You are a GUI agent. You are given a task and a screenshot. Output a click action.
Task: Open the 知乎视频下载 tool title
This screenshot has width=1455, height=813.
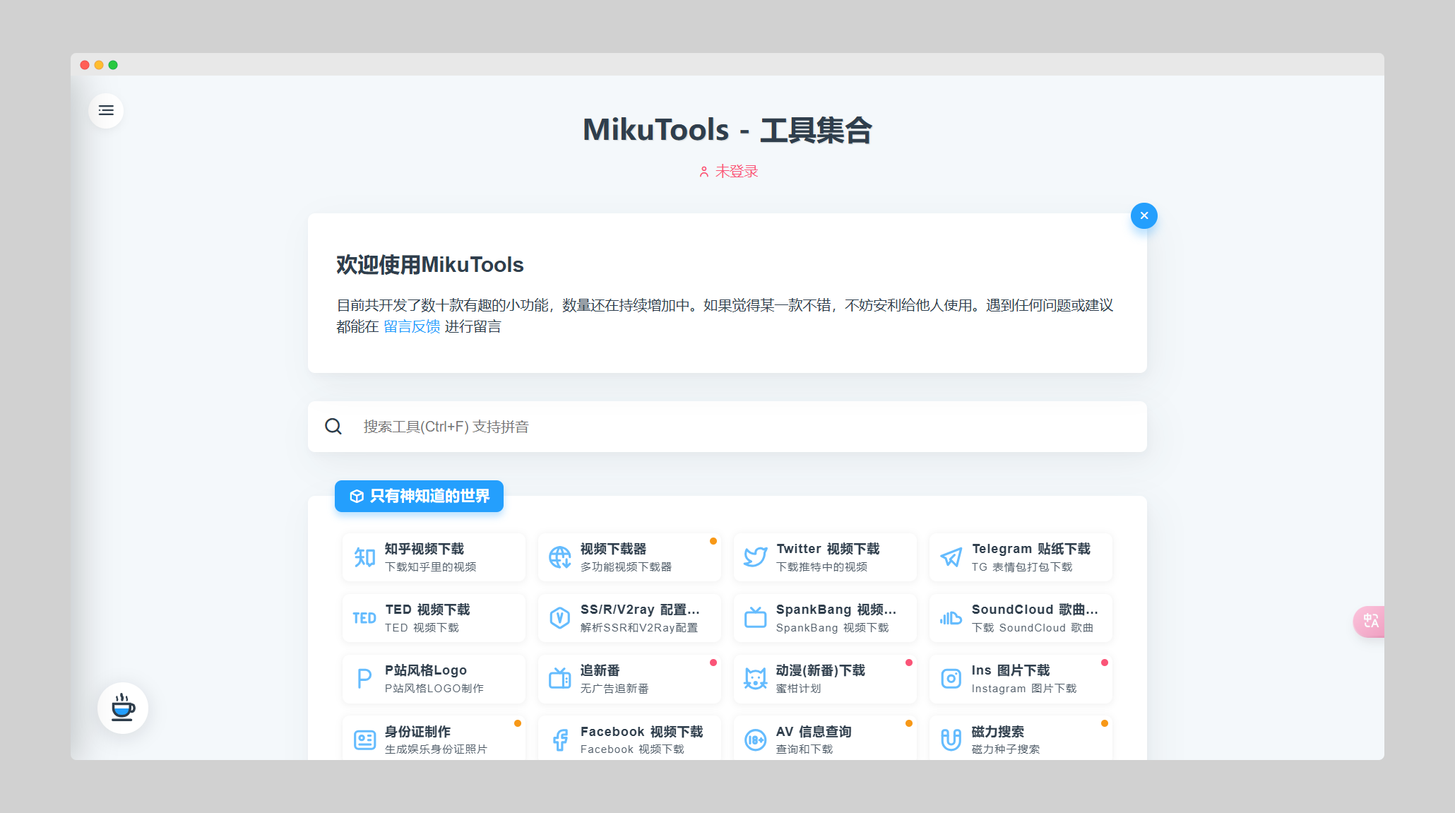tap(424, 549)
